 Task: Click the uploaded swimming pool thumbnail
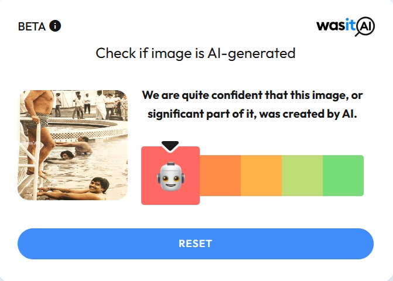73,145
